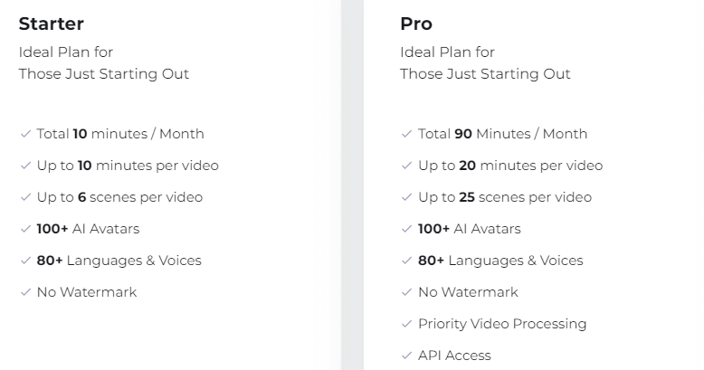Viewport: 704px width, 370px height.
Task: Click checkmark next to Up to 6 scenes
Action: click(x=25, y=197)
